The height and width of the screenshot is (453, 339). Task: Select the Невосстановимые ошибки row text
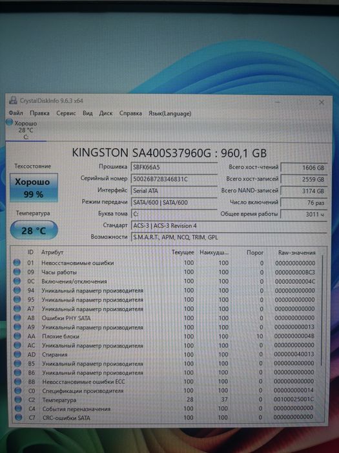point(77,263)
